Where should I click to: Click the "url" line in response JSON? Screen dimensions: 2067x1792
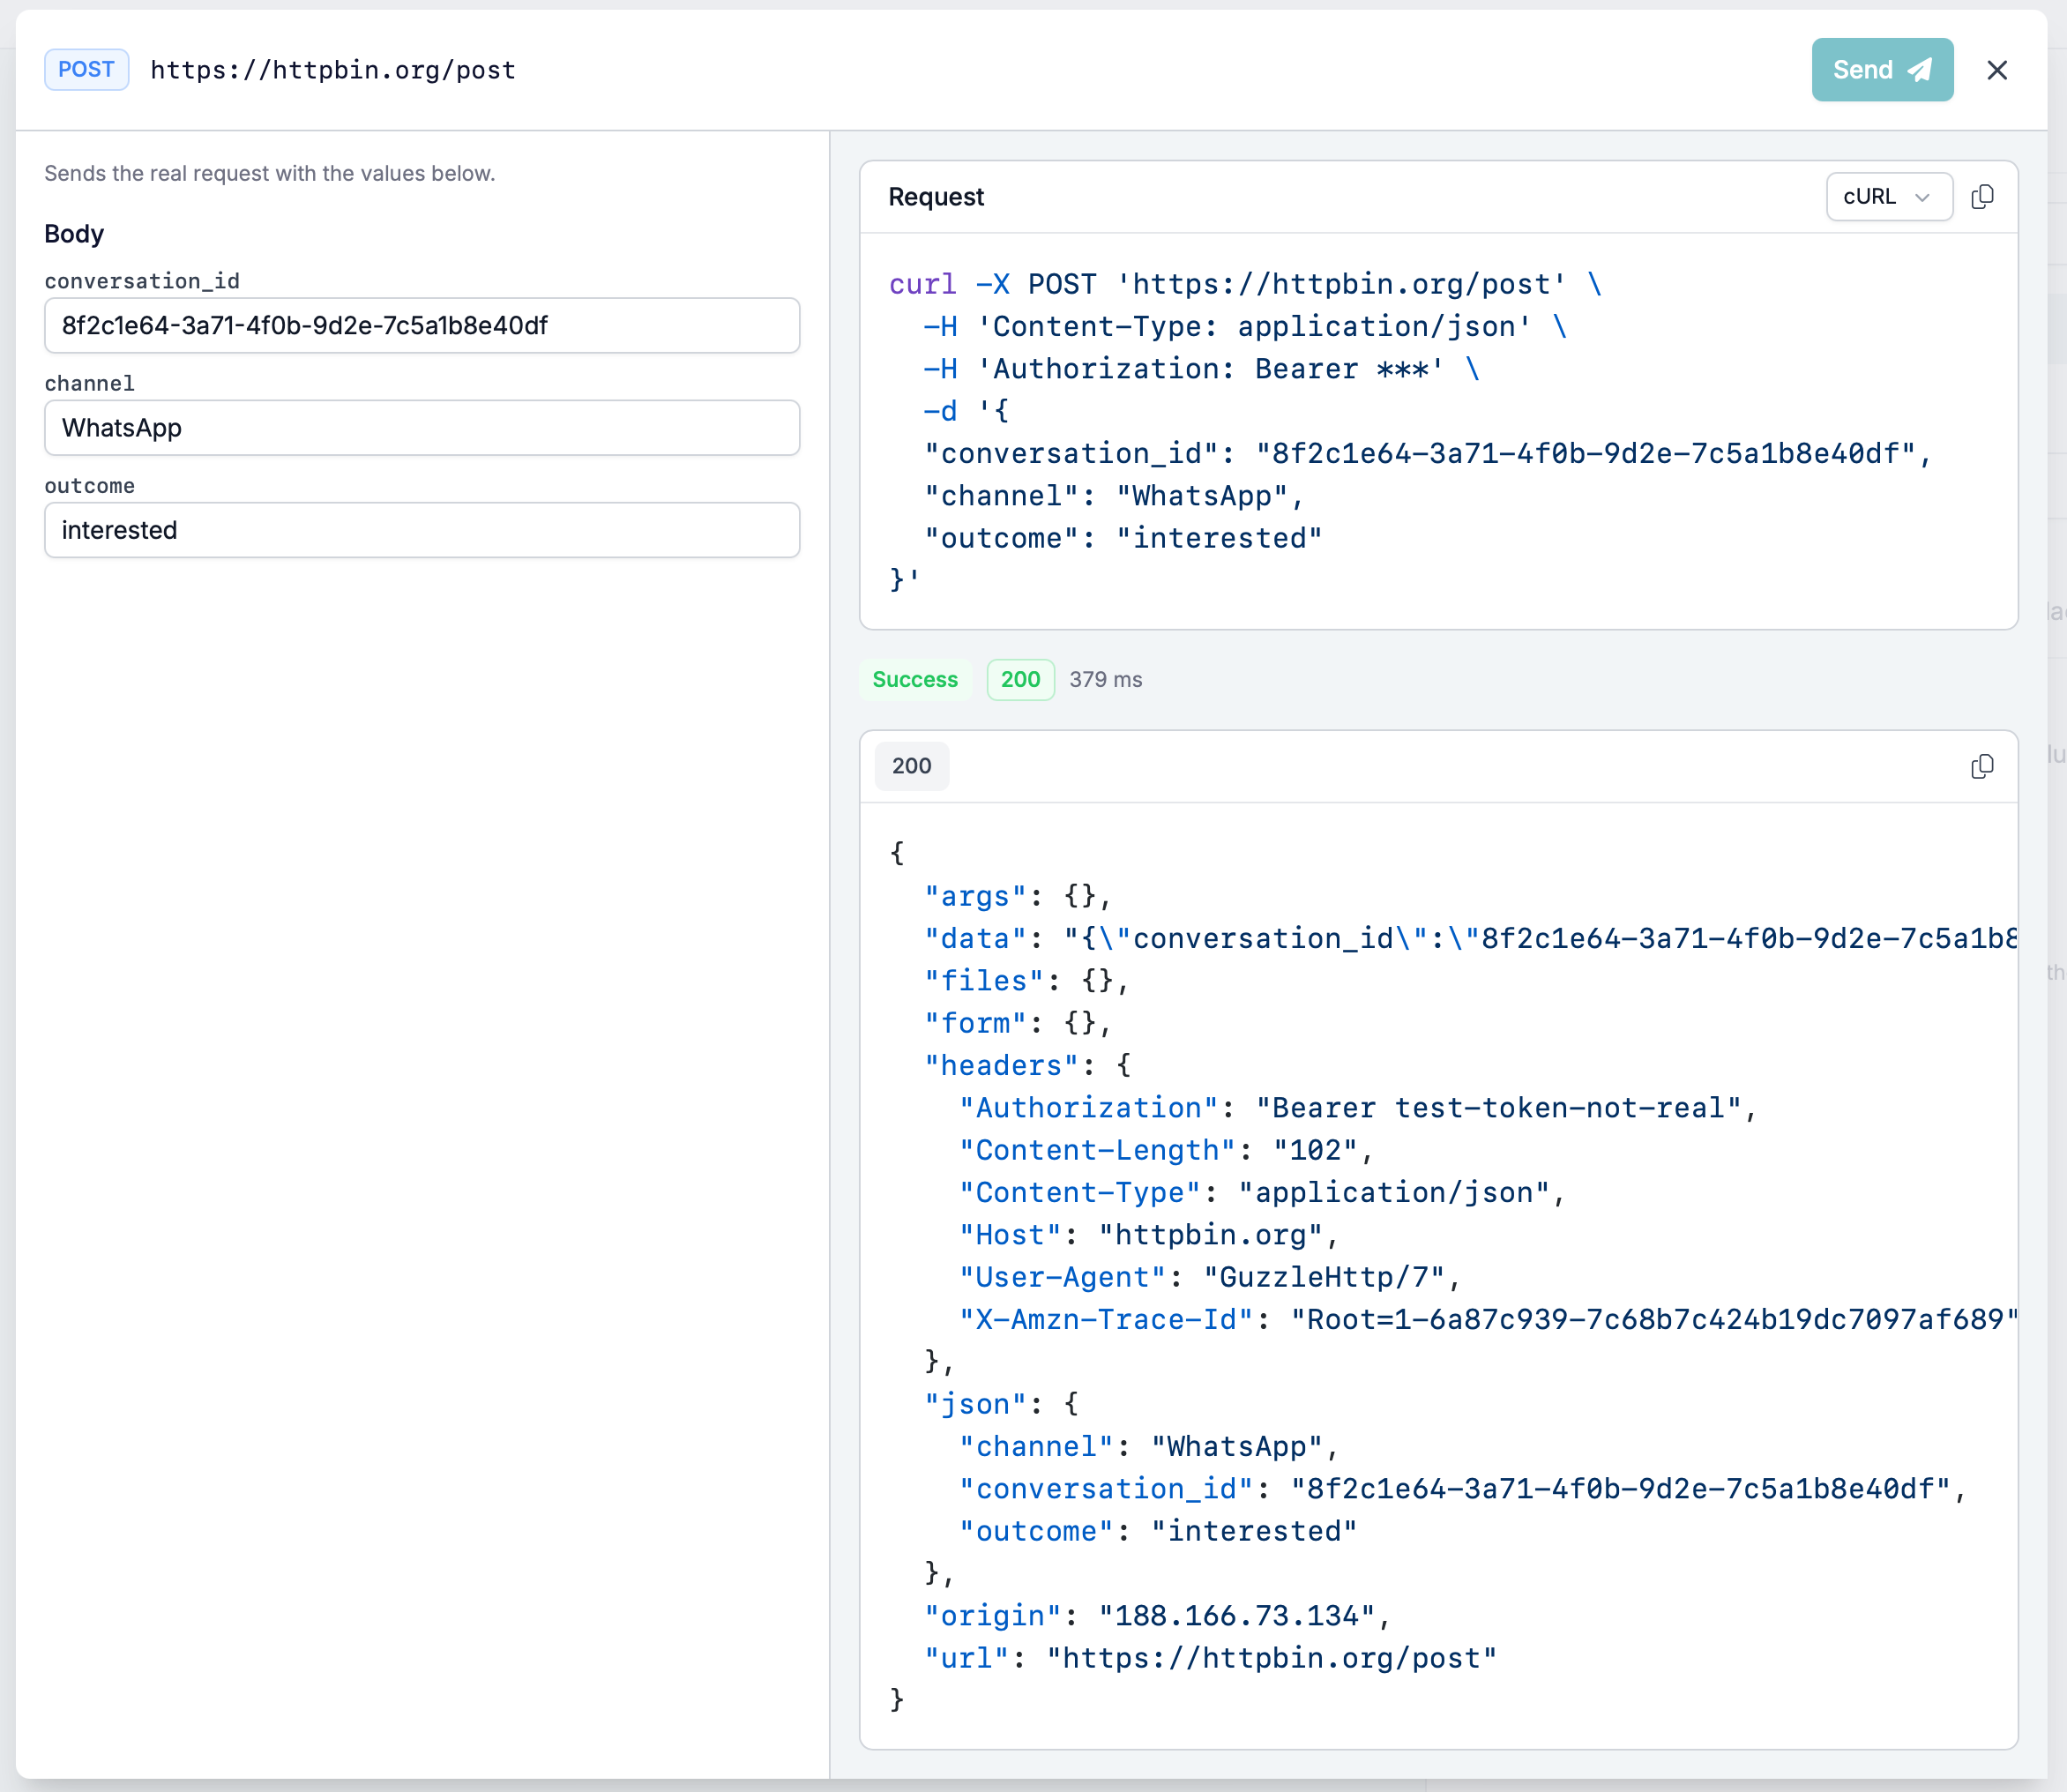click(1210, 1658)
